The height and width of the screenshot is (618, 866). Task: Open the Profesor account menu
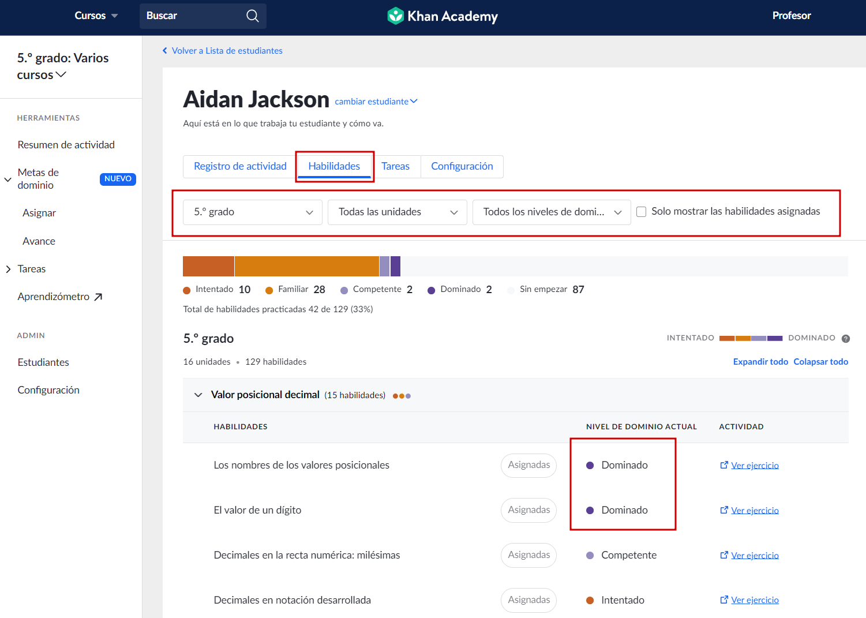pyautogui.click(x=792, y=16)
